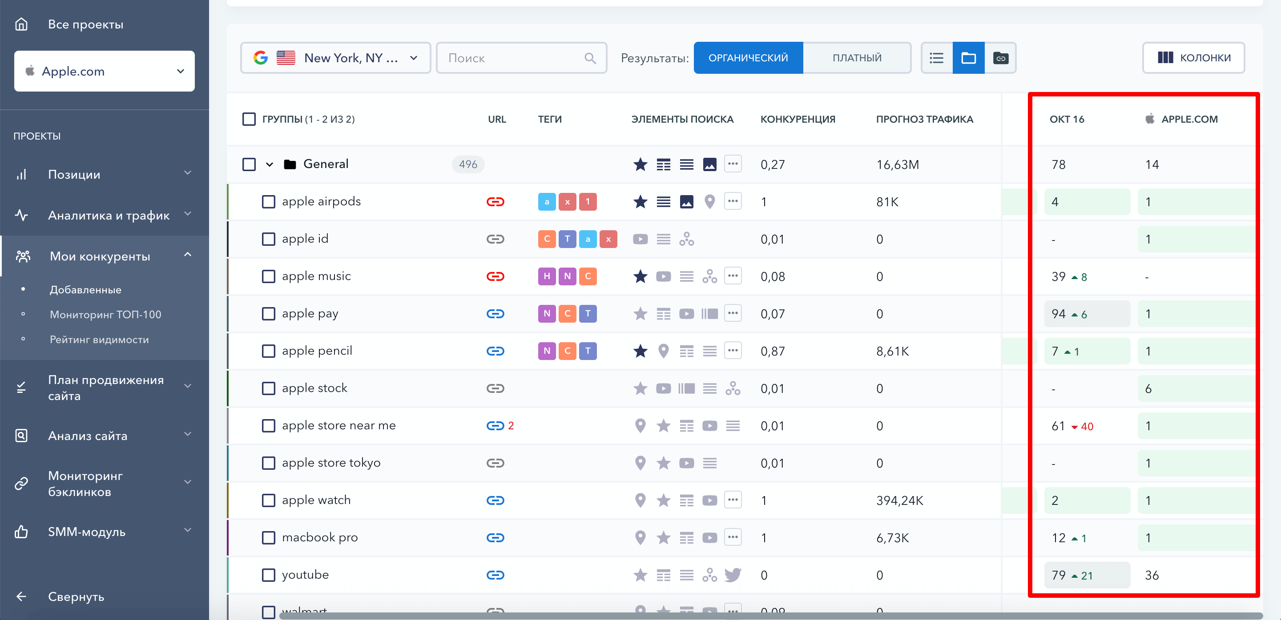
Task: Check the General group checkbox
Action: [x=249, y=164]
